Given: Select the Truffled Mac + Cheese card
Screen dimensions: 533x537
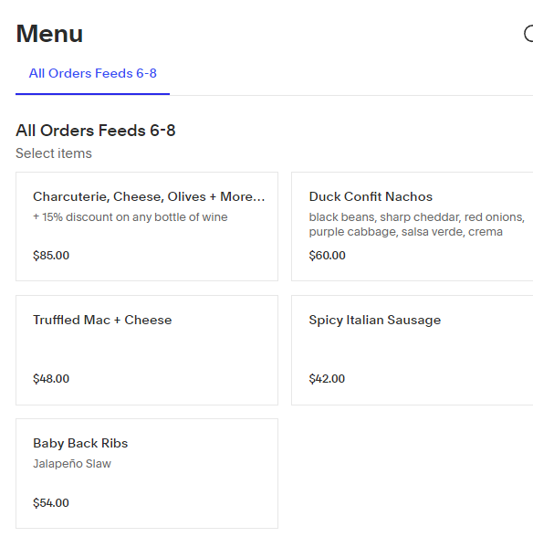Looking at the screenshot, I should pos(147,350).
